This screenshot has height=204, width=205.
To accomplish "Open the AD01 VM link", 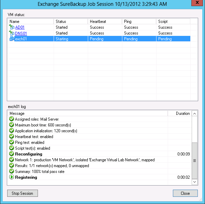I will (20, 27).
